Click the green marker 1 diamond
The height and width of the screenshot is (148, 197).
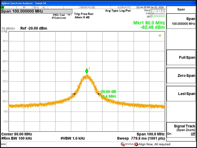[87, 71]
